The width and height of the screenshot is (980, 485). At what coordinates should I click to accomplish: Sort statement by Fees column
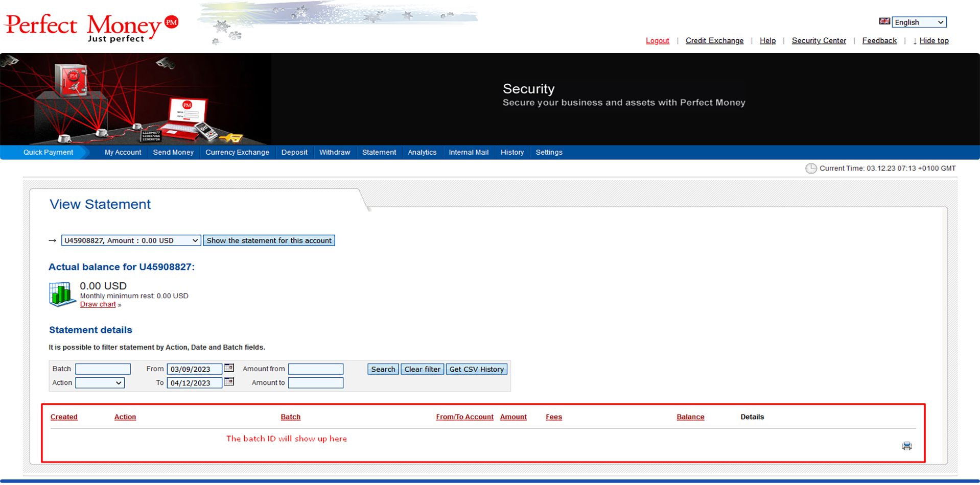554,417
